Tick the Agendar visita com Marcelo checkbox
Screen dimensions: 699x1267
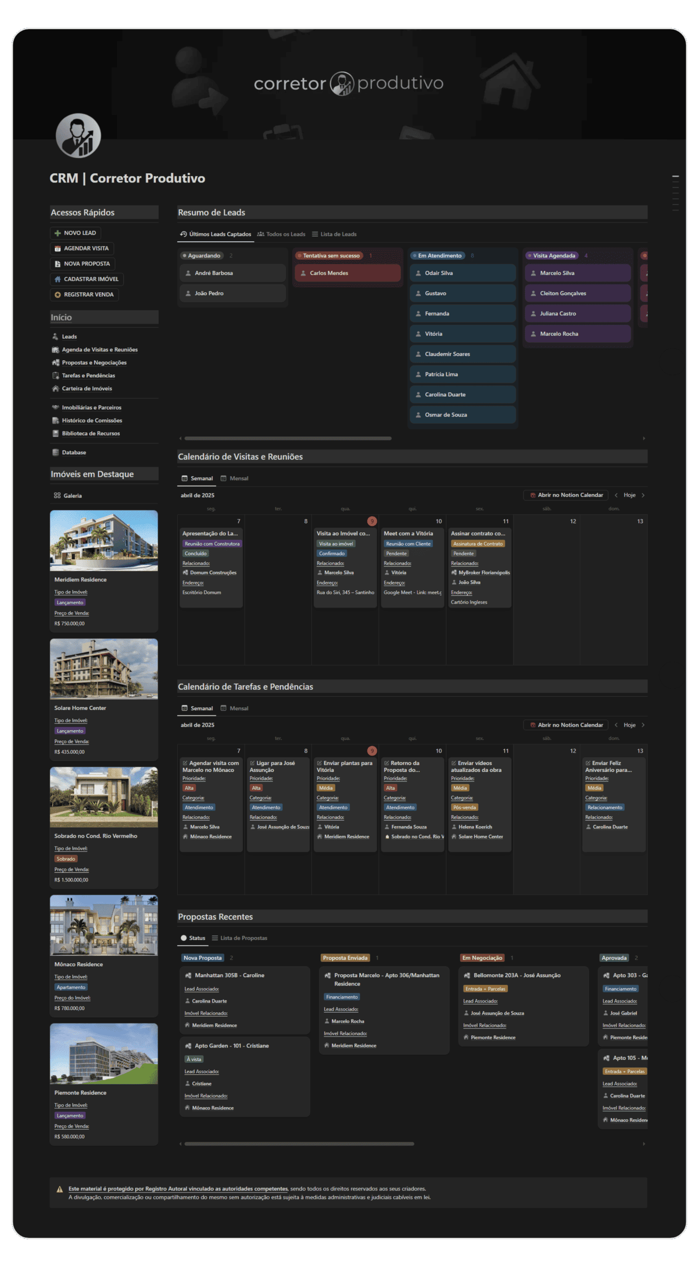(185, 763)
